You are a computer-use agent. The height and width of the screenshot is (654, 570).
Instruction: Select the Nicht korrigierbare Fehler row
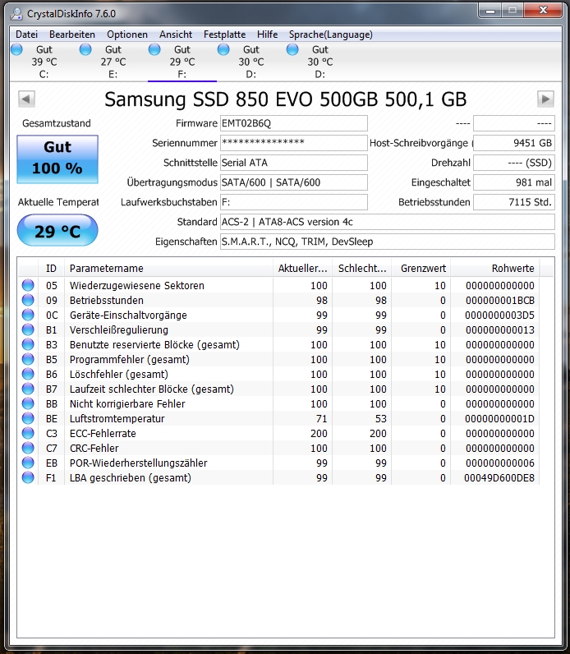pyautogui.click(x=278, y=403)
